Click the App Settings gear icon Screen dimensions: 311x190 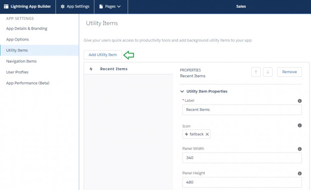(63, 6)
